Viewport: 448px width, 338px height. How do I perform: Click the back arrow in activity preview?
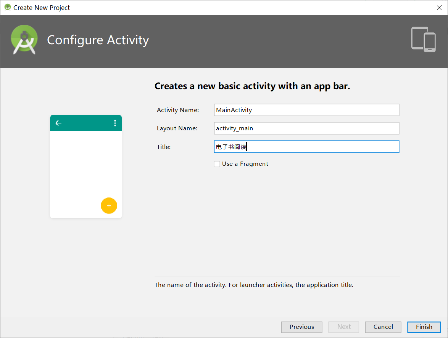(58, 123)
